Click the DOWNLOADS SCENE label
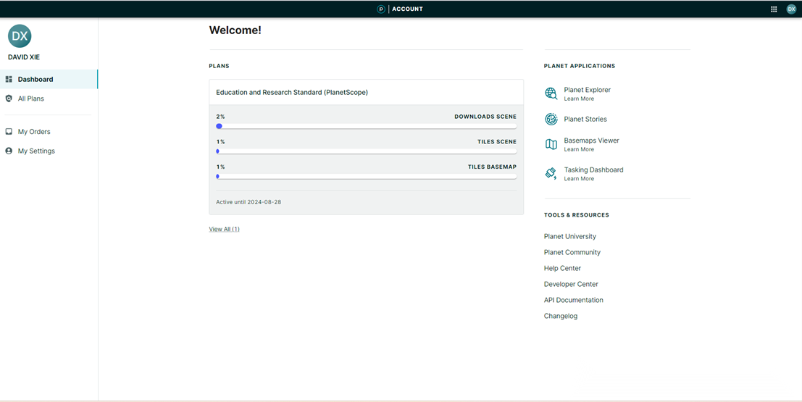Screen dimensions: 802x402 tap(485, 117)
